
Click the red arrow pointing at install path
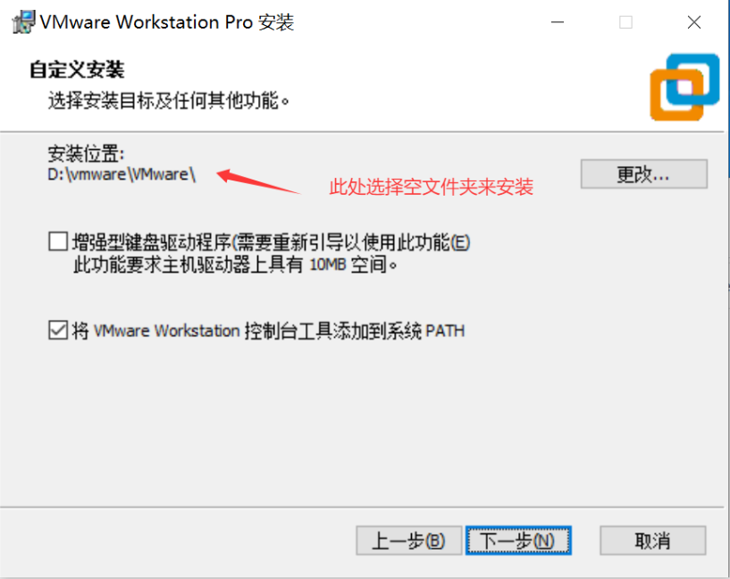258,181
